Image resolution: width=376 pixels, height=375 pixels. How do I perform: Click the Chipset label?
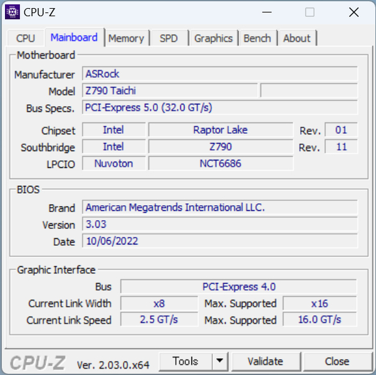(58, 131)
